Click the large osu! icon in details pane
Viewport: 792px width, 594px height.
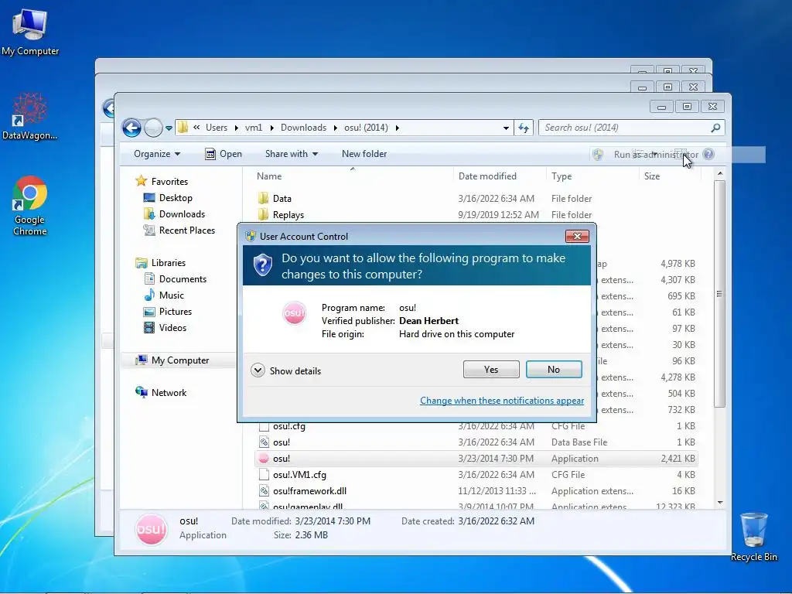151,529
